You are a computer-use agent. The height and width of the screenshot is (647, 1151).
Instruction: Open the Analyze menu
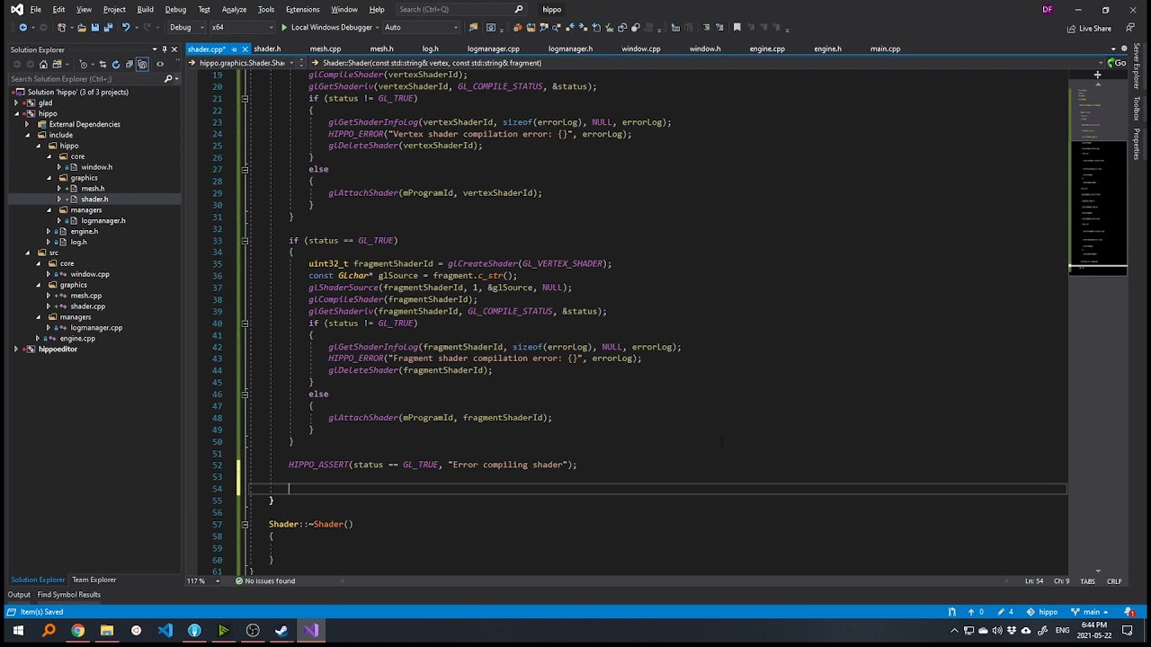[234, 9]
